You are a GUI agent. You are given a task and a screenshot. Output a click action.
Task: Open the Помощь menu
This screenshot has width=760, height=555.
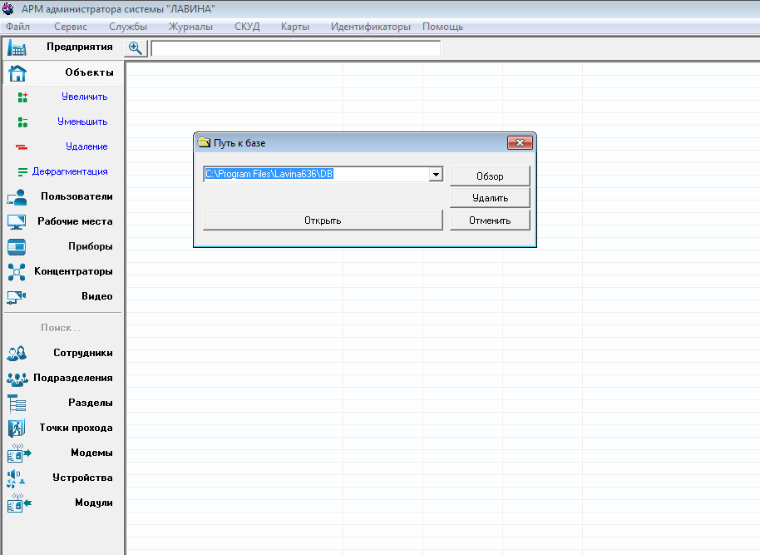[x=442, y=27]
